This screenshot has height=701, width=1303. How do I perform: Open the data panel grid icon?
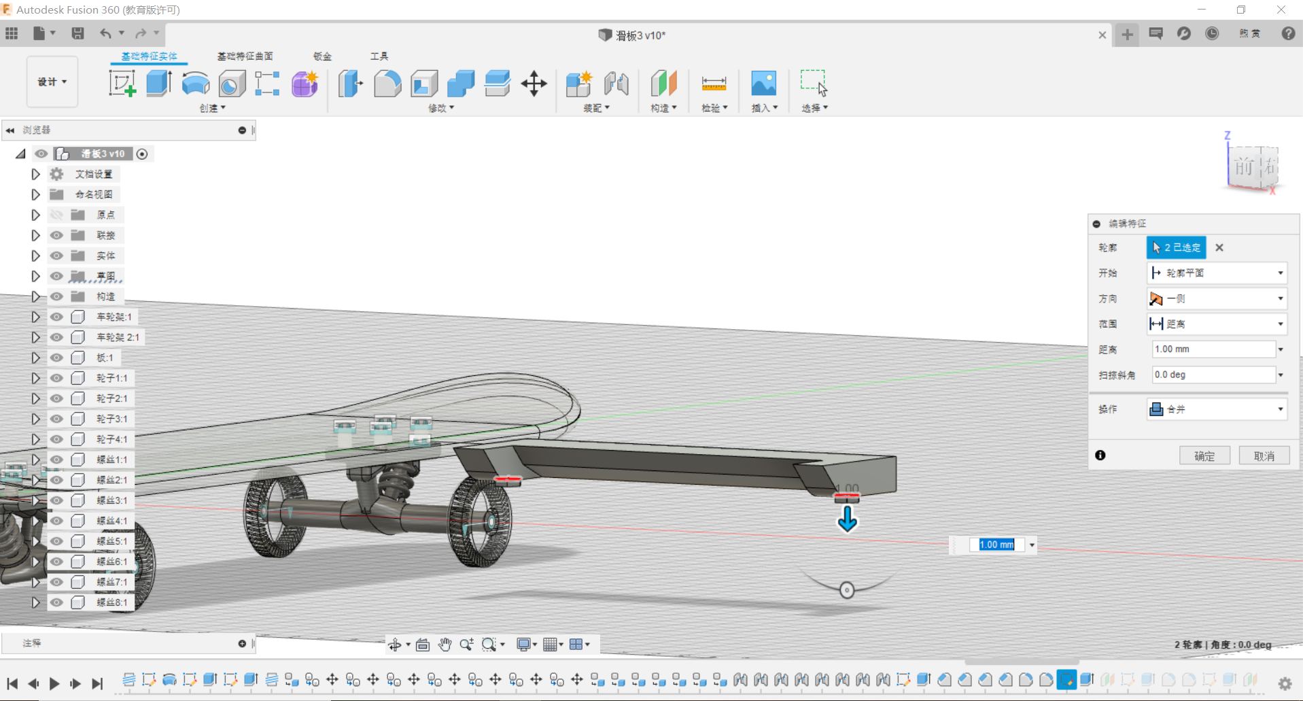[x=12, y=33]
